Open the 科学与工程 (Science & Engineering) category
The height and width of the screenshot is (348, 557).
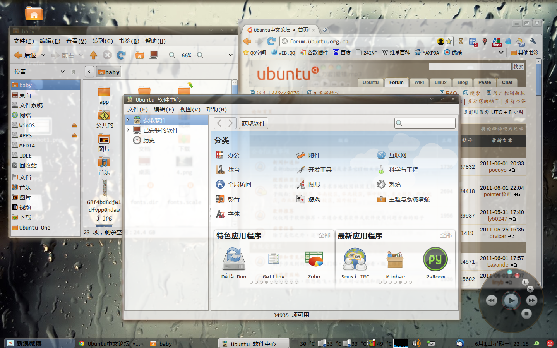[x=398, y=170]
